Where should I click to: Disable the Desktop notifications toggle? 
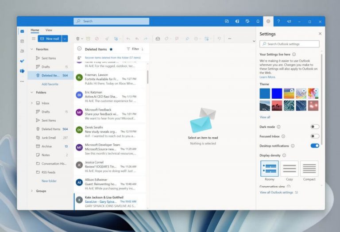315,146
